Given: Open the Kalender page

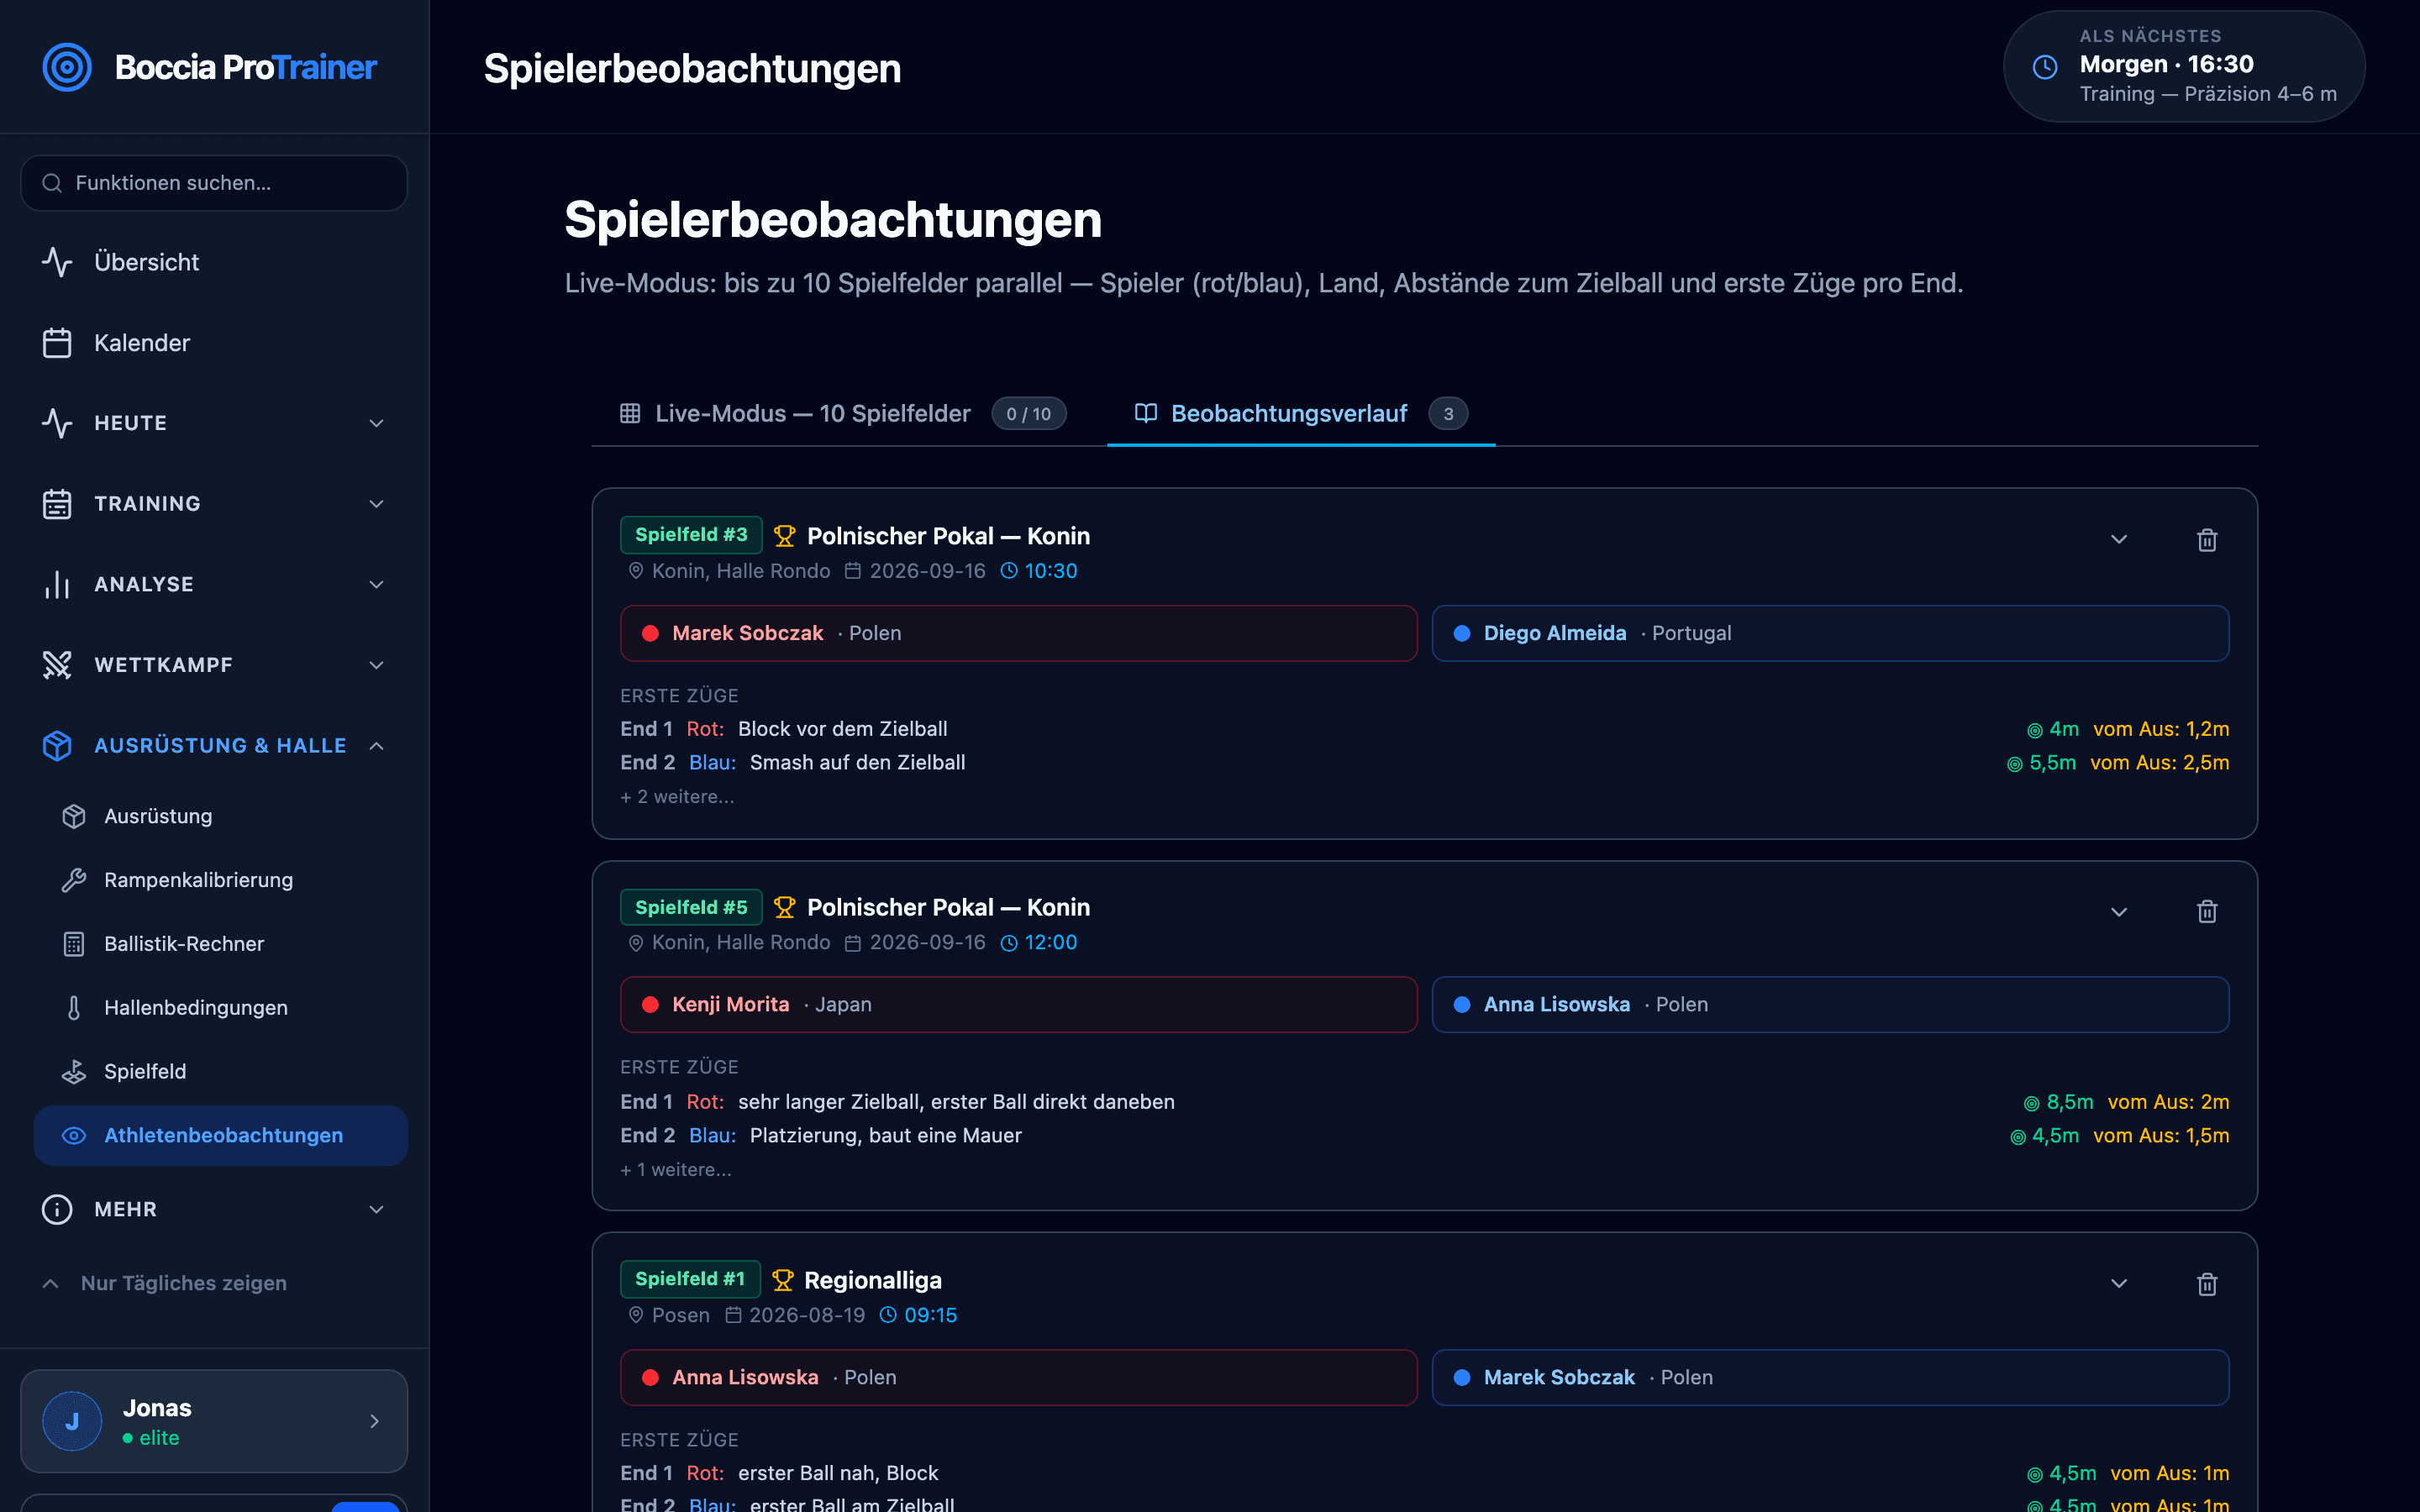Looking at the screenshot, I should [214, 343].
